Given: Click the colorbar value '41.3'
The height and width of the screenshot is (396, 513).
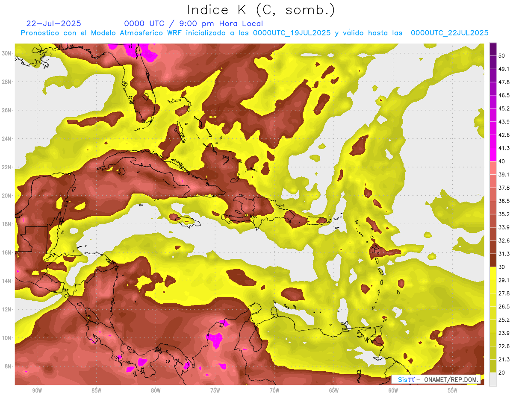Looking at the screenshot, I should pos(504,148).
